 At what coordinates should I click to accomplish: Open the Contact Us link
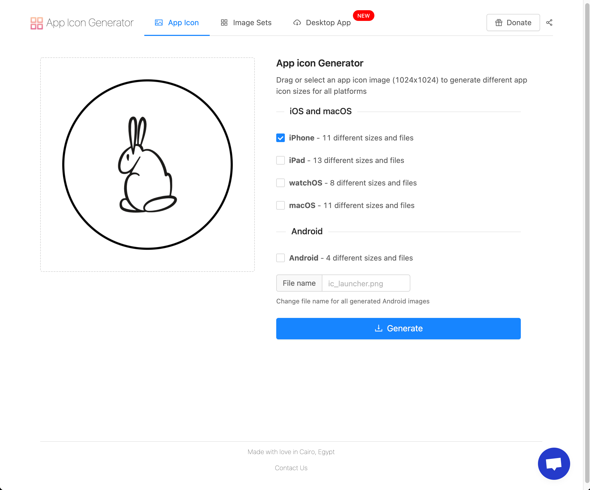click(x=291, y=468)
